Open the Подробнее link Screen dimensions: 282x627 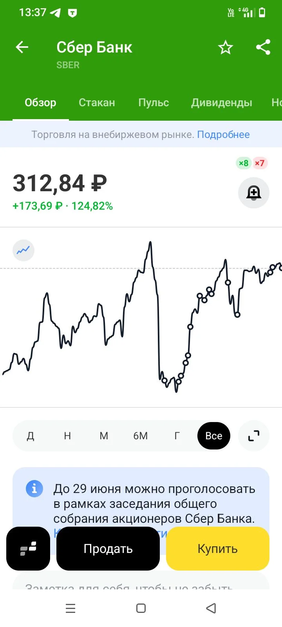click(x=223, y=134)
